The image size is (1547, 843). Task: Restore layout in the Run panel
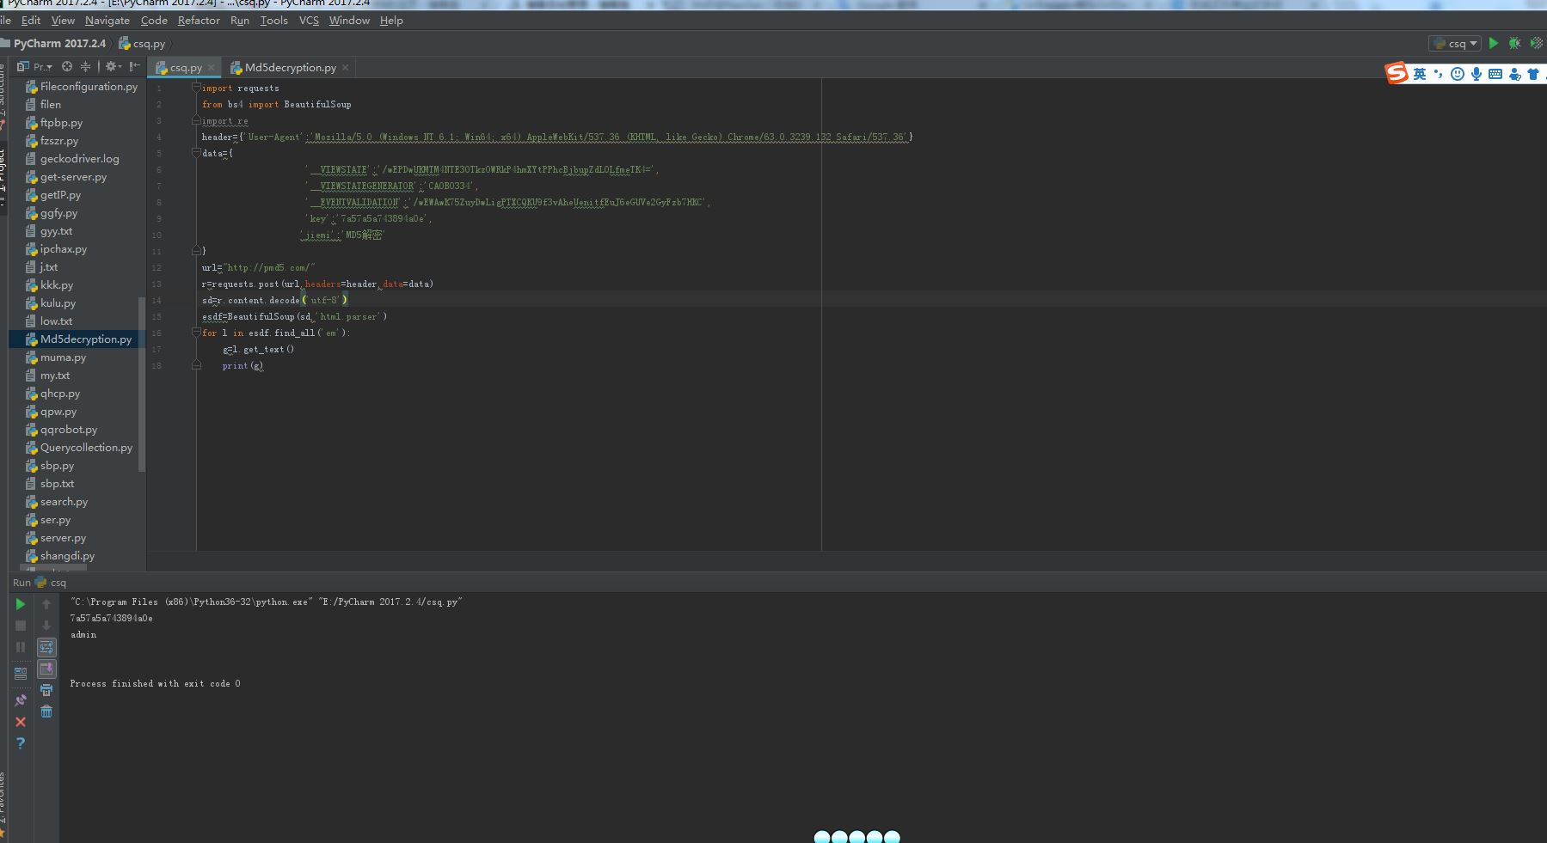tap(21, 674)
